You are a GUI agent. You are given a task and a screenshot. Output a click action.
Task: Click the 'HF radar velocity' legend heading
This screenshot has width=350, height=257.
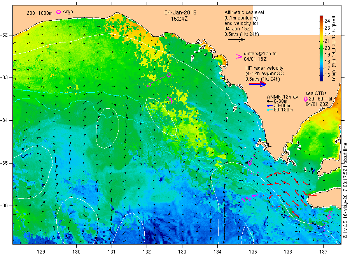(264, 68)
